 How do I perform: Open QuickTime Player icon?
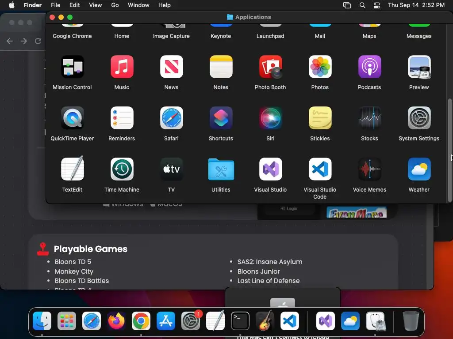(72, 118)
